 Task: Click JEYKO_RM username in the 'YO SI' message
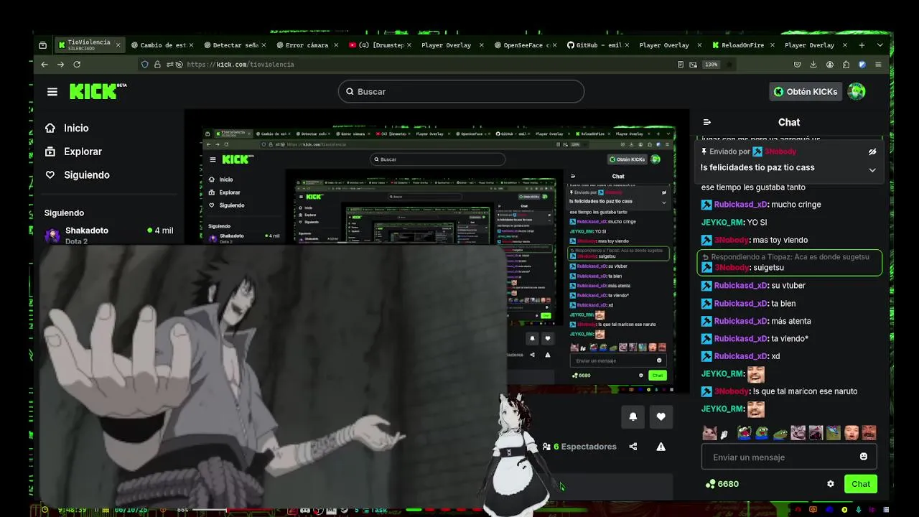point(722,223)
